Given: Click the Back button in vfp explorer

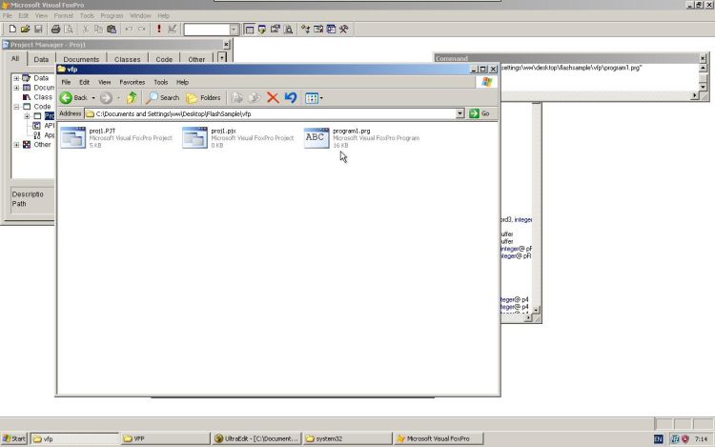Looking at the screenshot, I should pos(74,97).
